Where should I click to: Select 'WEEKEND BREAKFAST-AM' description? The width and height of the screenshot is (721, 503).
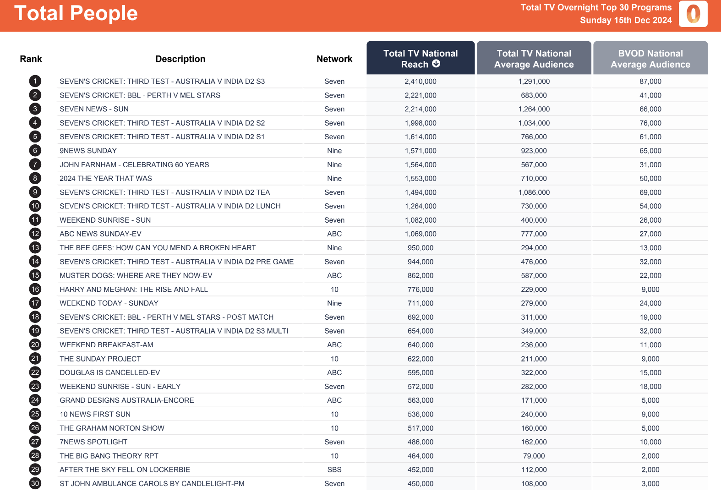click(x=106, y=345)
